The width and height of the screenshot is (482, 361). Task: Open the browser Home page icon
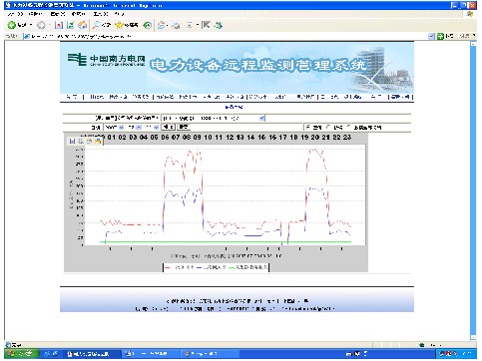coord(83,25)
